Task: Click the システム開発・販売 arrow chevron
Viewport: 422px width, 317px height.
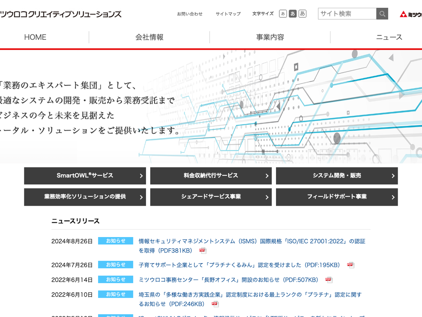Action: point(393,176)
